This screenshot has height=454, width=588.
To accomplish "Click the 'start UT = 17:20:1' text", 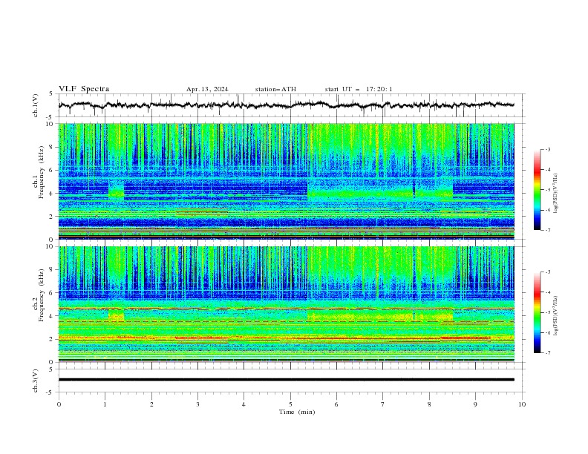I will pyautogui.click(x=359, y=89).
